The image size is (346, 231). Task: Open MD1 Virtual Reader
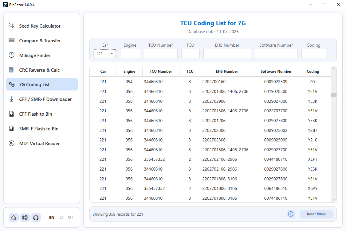[42, 144]
